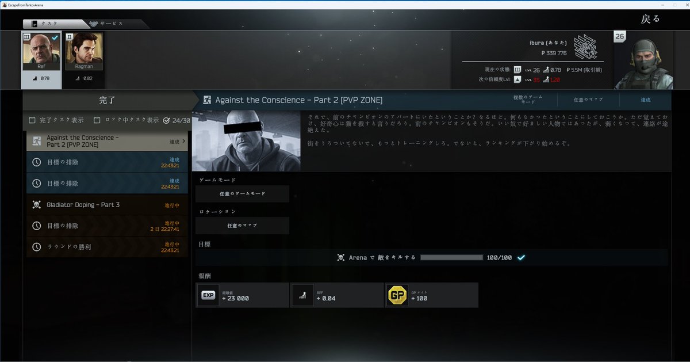This screenshot has width=690, height=362.
Task: Click 目標の排除 row with 2日 timer
Action: click(107, 226)
